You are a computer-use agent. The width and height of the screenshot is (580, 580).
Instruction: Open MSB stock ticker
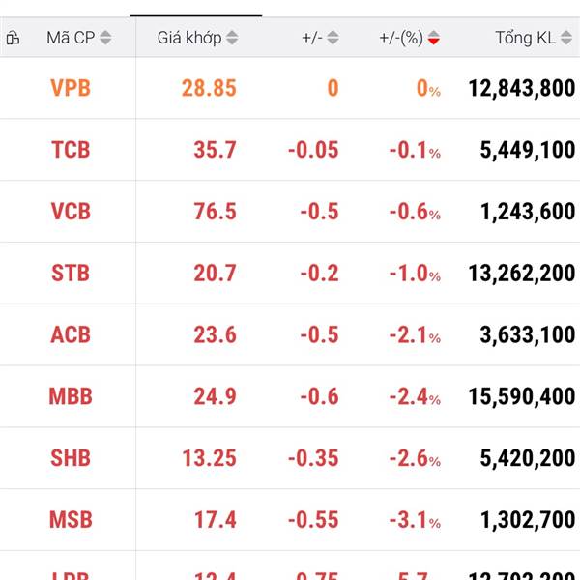click(x=71, y=520)
